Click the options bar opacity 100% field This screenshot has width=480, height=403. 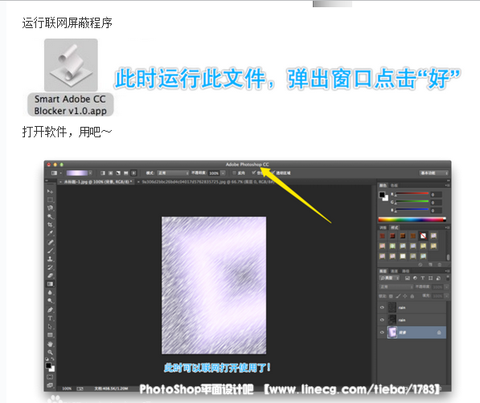(214, 173)
